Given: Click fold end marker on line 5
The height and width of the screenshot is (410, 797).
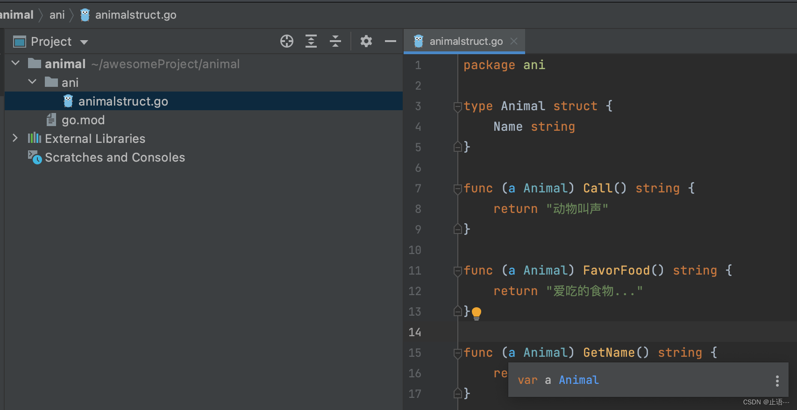Looking at the screenshot, I should 458,147.
